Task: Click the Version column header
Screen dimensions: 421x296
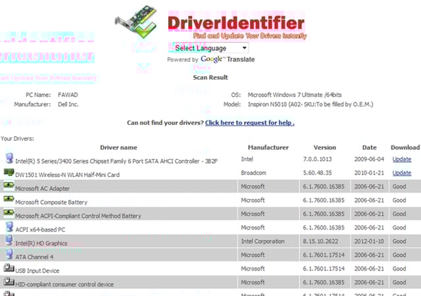Action: pyautogui.click(x=324, y=147)
